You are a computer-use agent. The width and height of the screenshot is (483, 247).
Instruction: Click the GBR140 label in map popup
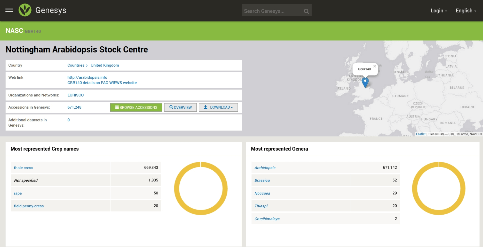click(364, 69)
